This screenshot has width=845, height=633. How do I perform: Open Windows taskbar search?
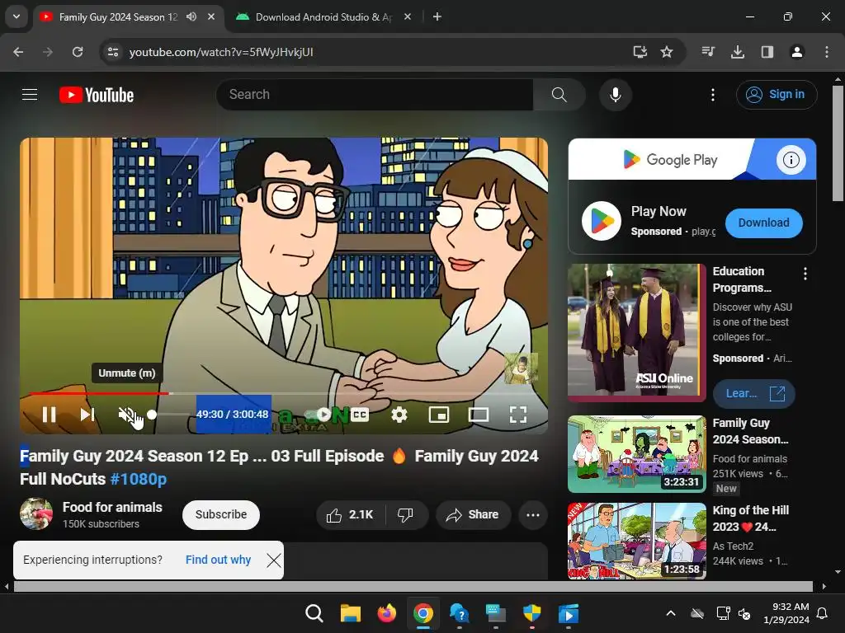[x=314, y=613]
